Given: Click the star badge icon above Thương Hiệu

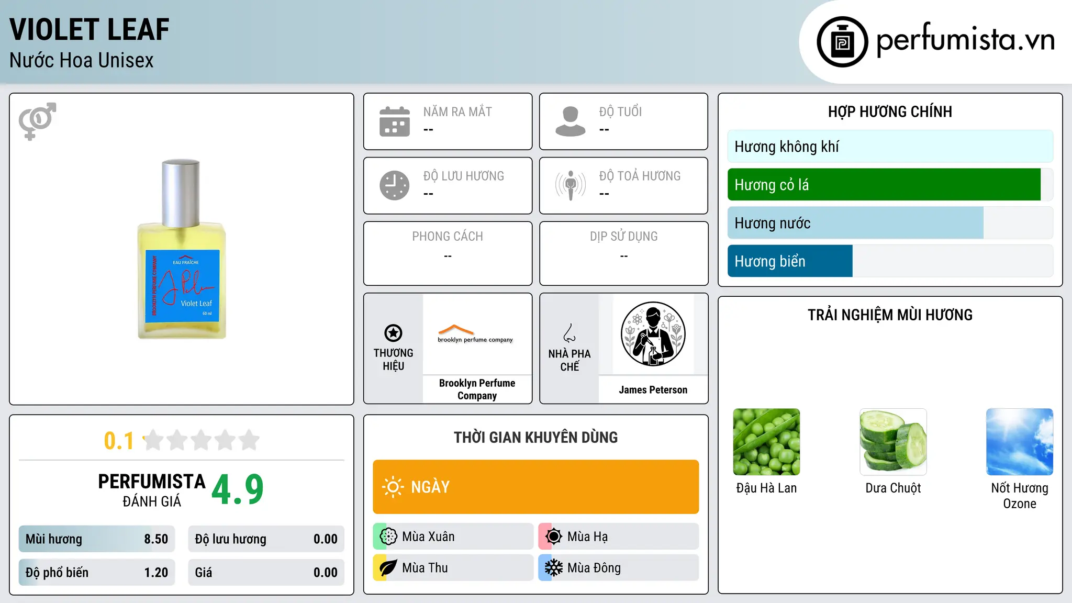Looking at the screenshot, I should pyautogui.click(x=393, y=333).
